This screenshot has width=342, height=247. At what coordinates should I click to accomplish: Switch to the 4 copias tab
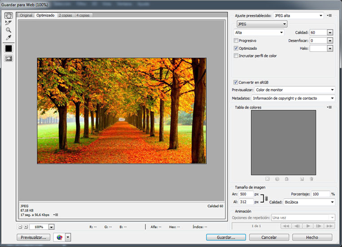83,15
